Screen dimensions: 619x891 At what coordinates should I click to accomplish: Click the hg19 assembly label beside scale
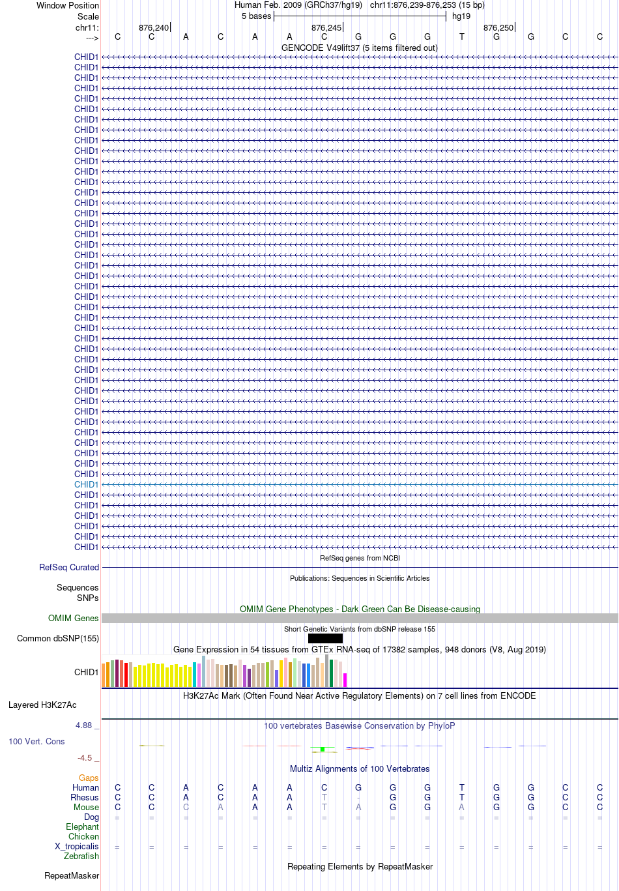(461, 16)
